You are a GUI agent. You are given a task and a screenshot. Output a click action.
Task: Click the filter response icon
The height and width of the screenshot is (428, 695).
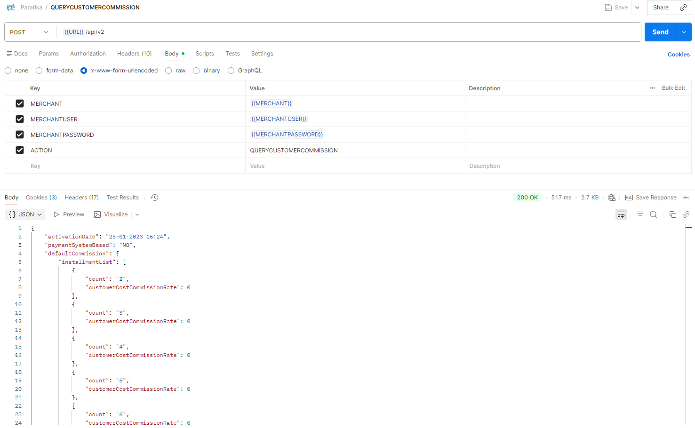point(640,214)
